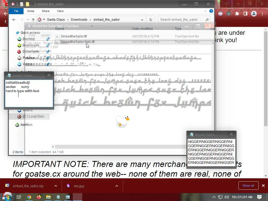Expand options for sex.jpg download

[117, 186]
